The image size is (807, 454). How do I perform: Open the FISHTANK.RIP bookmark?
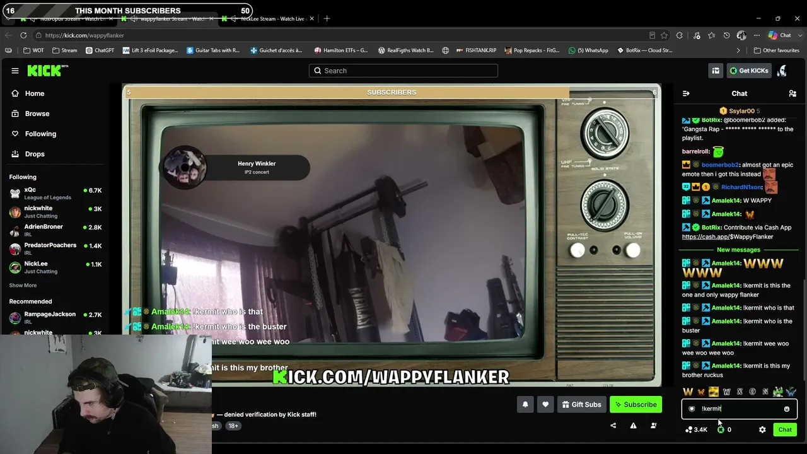coord(475,50)
